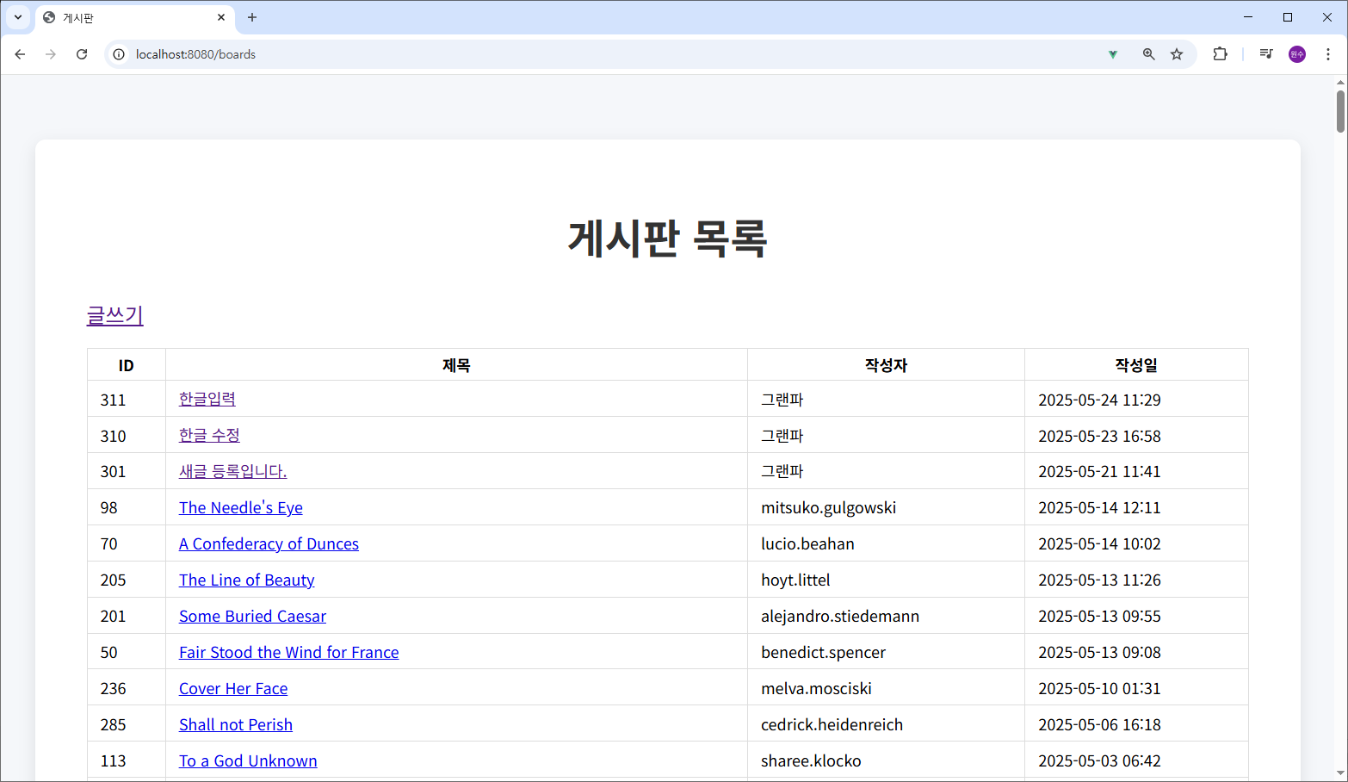Click author benedict.spencer
This screenshot has width=1348, height=782.
823,652
